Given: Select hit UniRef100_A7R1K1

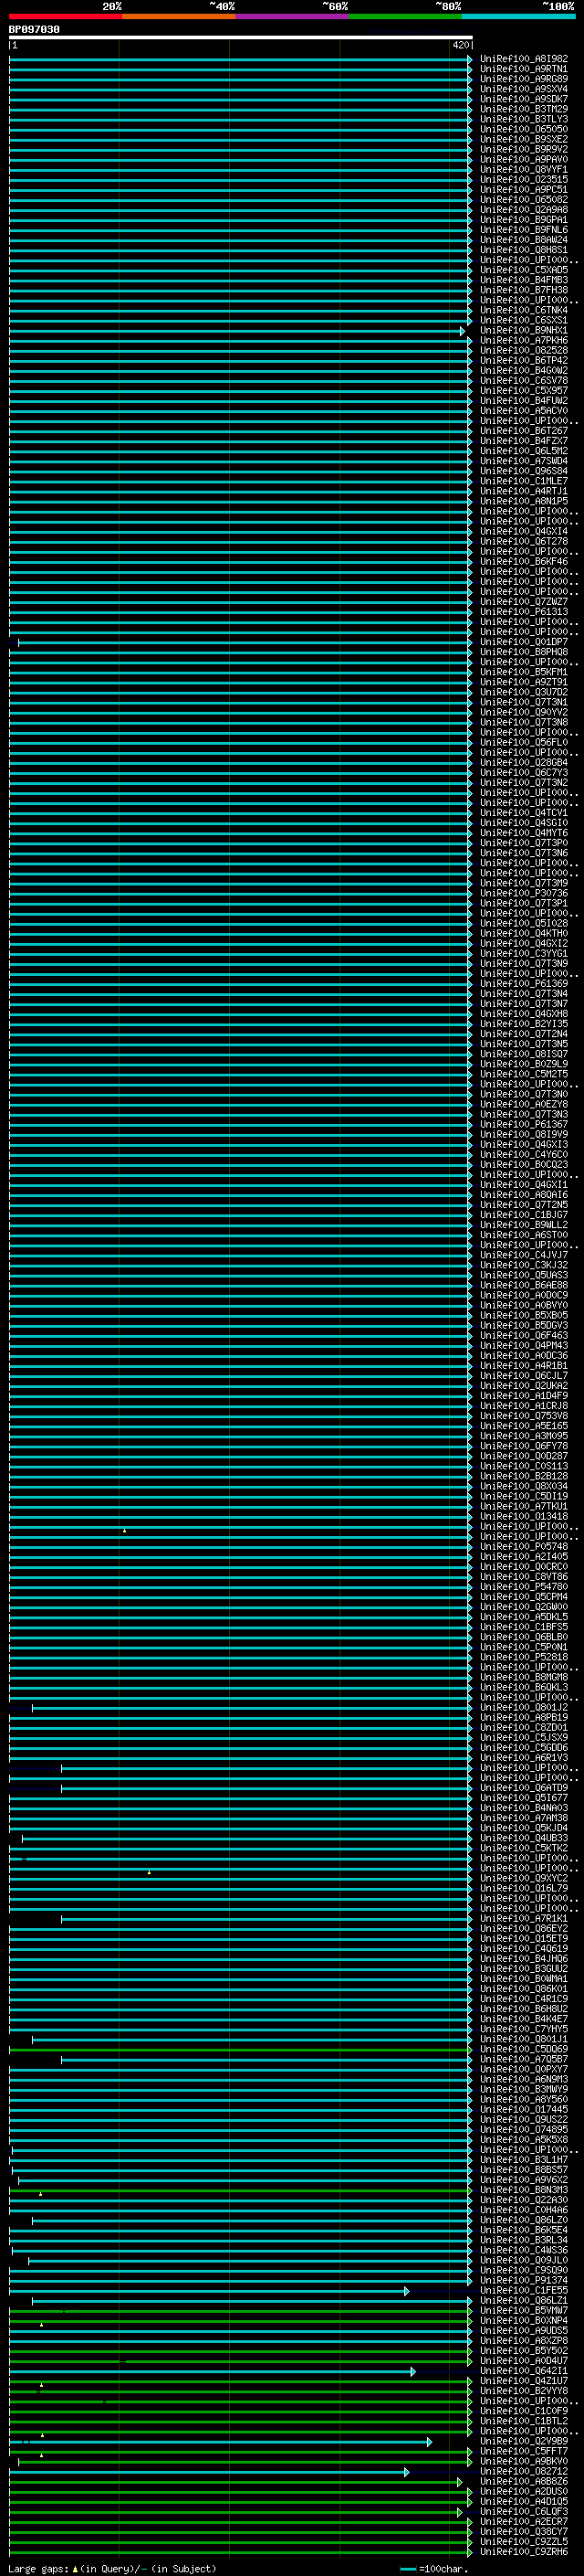Looking at the screenshot, I should (523, 1919).
